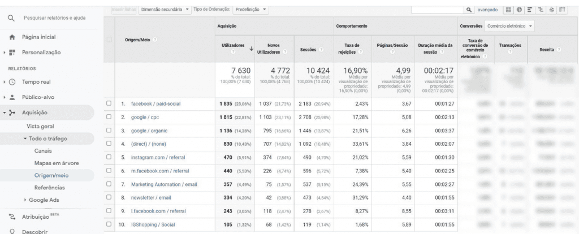
Task: Open the google / organic source link
Action: [x=149, y=131]
